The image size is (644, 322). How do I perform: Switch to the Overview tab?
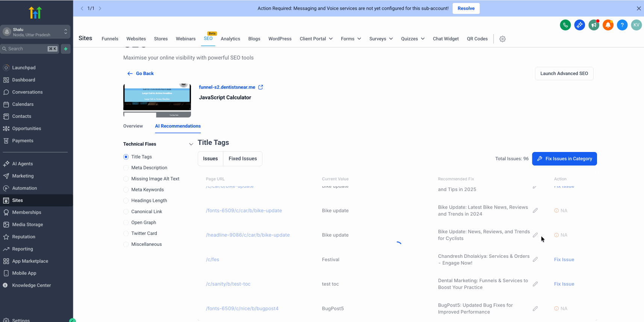133,126
